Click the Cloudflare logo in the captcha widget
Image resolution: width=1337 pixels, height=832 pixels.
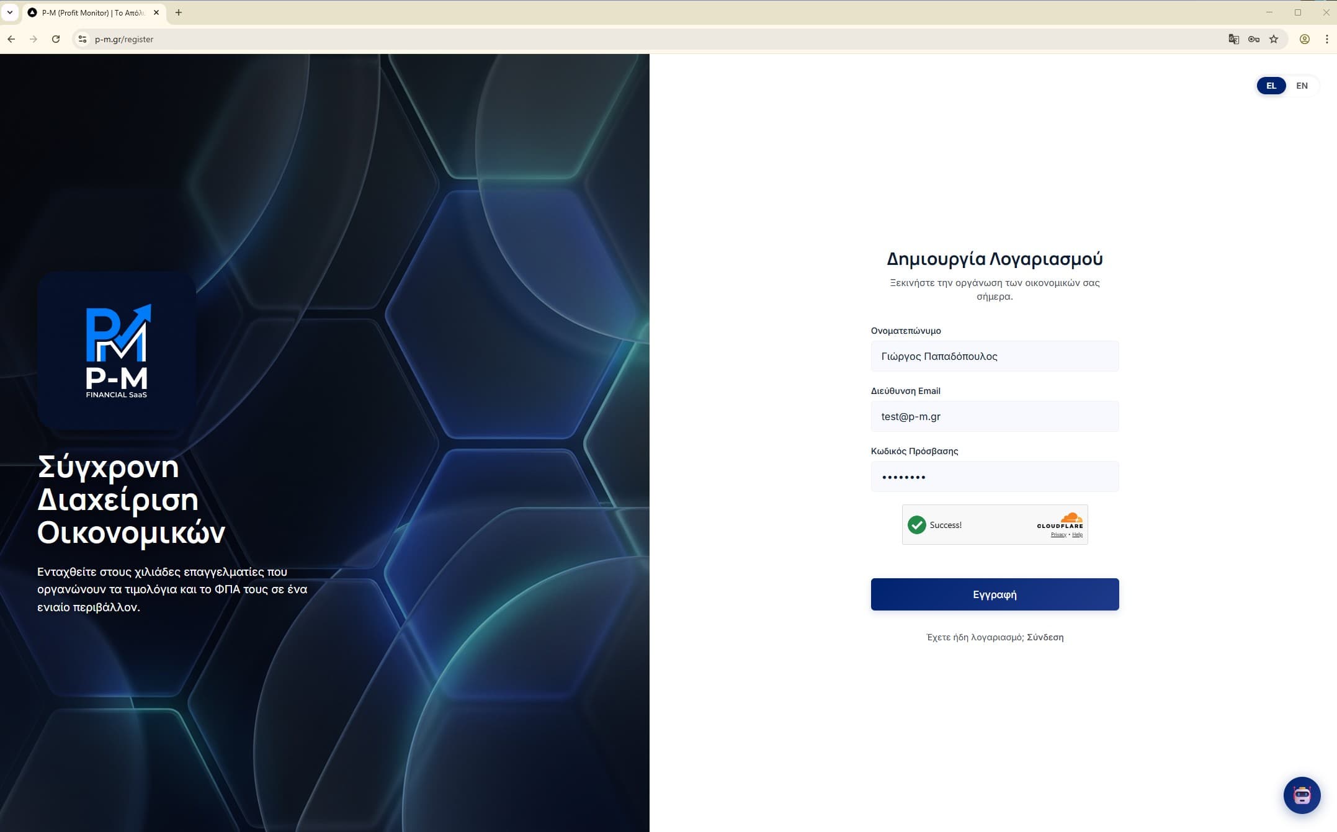point(1060,521)
